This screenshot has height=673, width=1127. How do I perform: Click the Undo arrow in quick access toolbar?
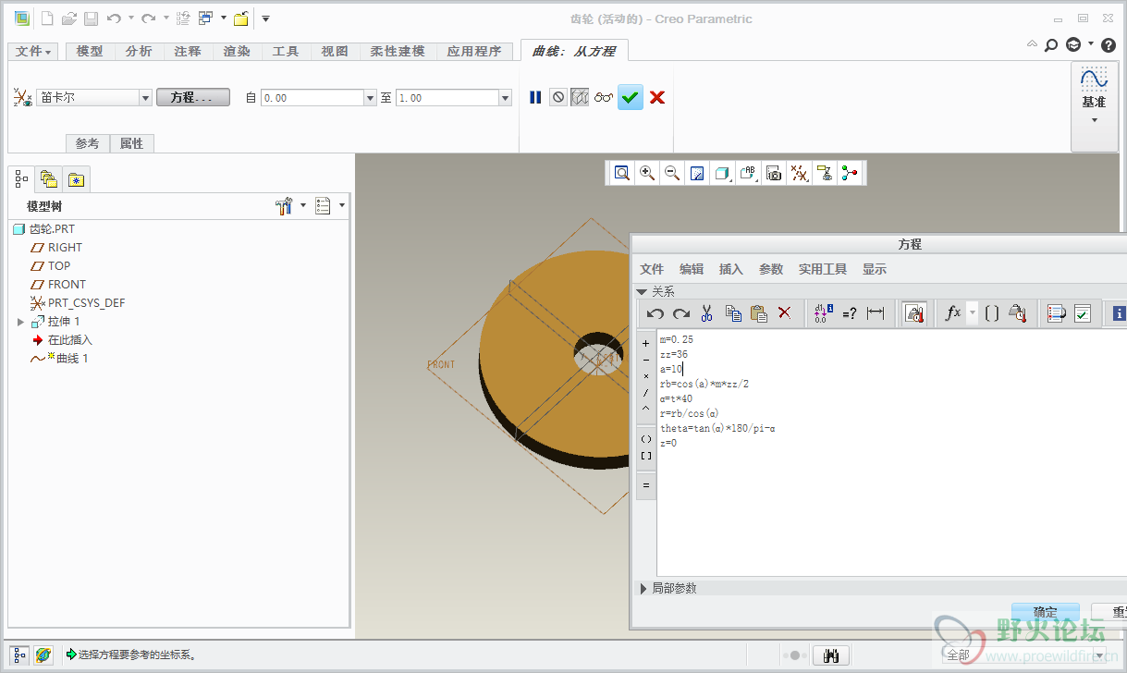click(x=114, y=18)
